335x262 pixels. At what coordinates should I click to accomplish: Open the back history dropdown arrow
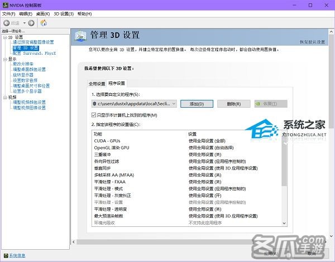25,23
